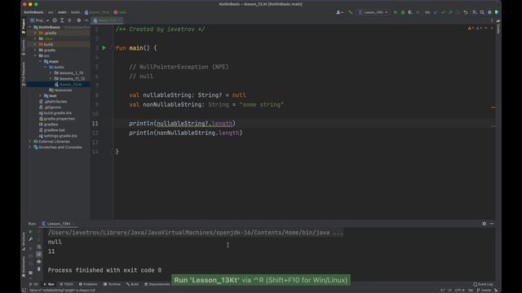Expand the orange .gradle folder
Image resolution: width=522 pixels, height=293 pixels.
[35, 33]
